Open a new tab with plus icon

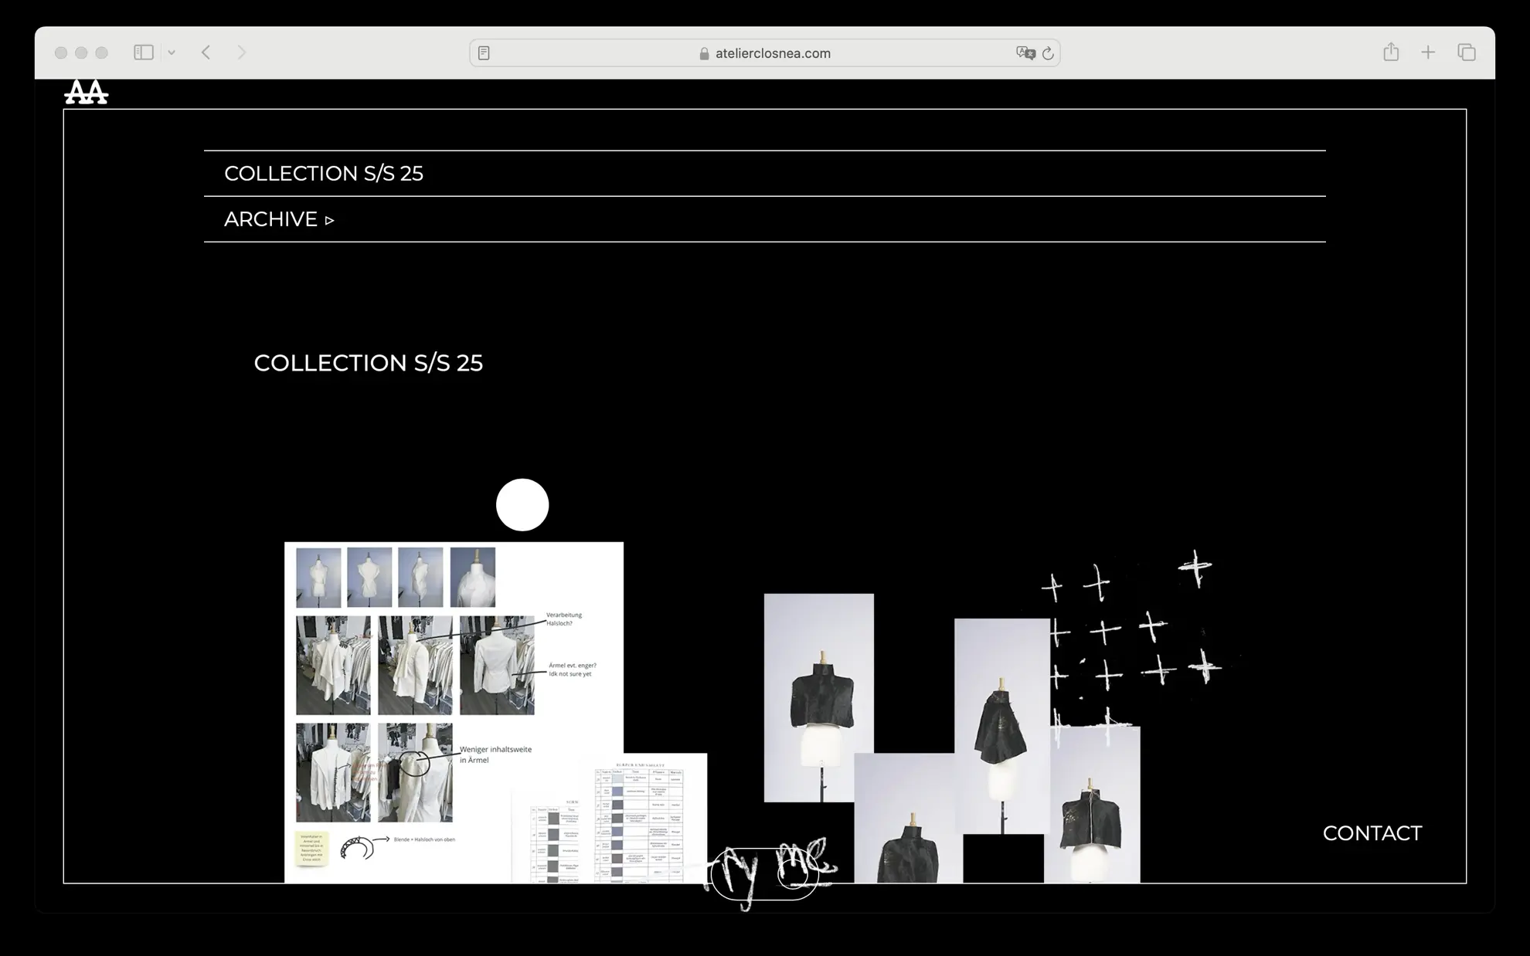1428,53
